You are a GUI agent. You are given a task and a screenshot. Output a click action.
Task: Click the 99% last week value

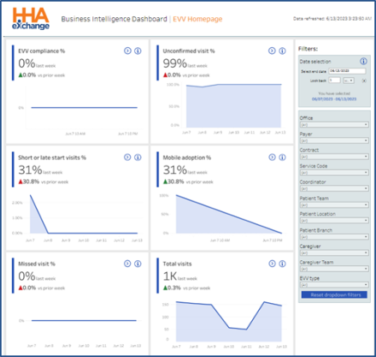(185, 63)
